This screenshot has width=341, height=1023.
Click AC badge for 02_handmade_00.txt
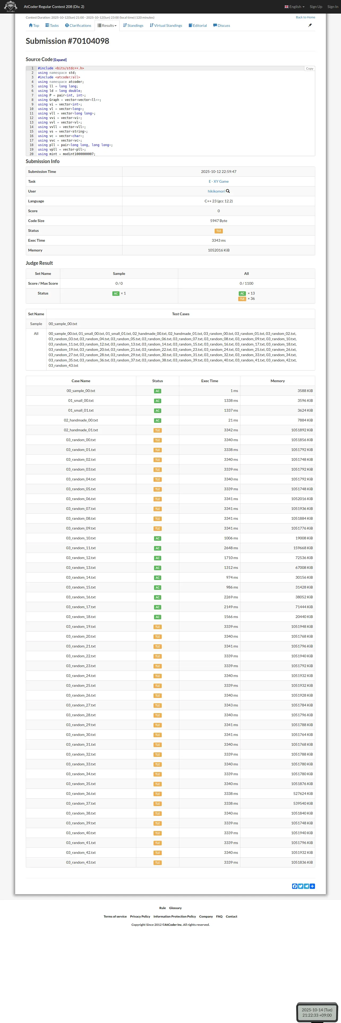point(157,421)
